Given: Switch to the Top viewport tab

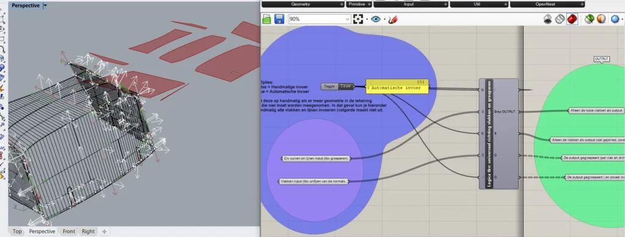Looking at the screenshot, I should pyautogui.click(x=17, y=232).
